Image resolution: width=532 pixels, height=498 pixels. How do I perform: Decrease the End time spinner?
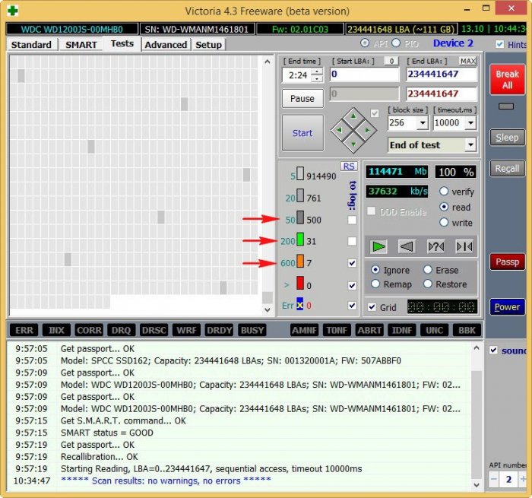click(x=317, y=78)
